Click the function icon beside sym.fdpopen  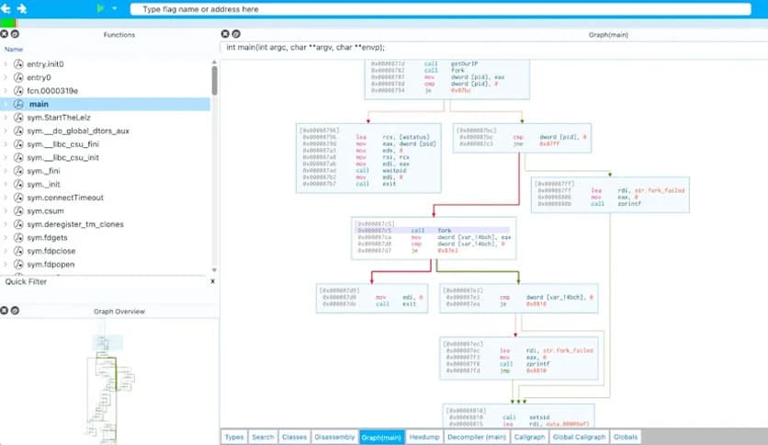coord(18,264)
